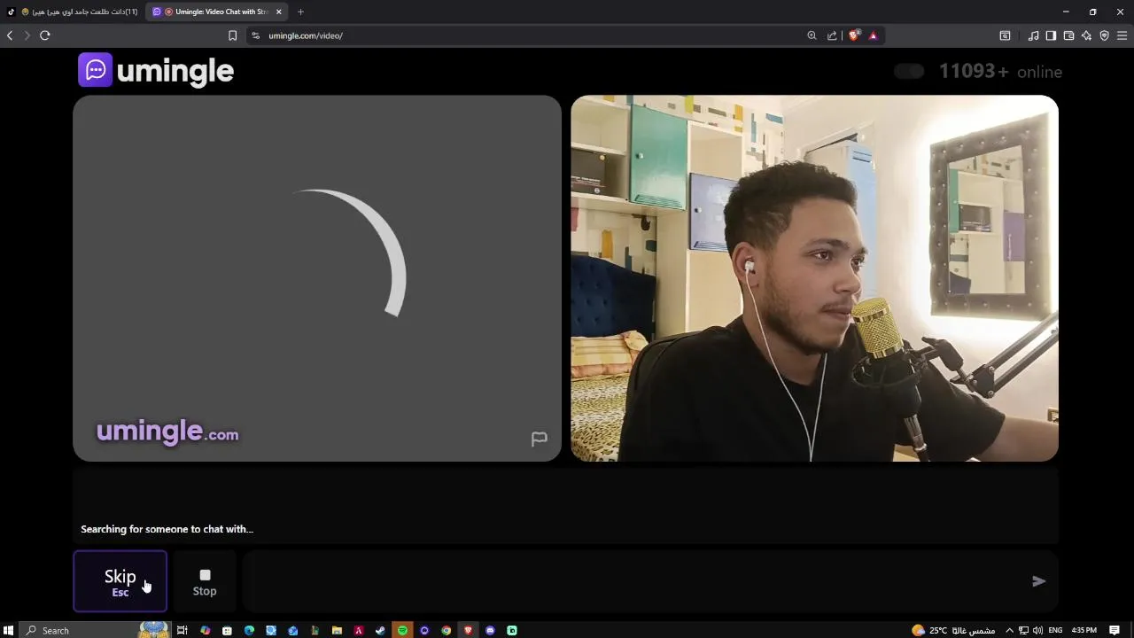
Task: Focus the chat message input field
Action: pos(633,581)
